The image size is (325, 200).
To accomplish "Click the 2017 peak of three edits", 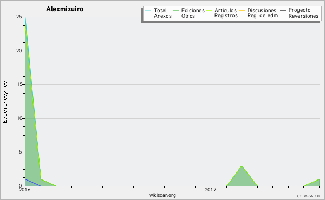I will [242, 166].
